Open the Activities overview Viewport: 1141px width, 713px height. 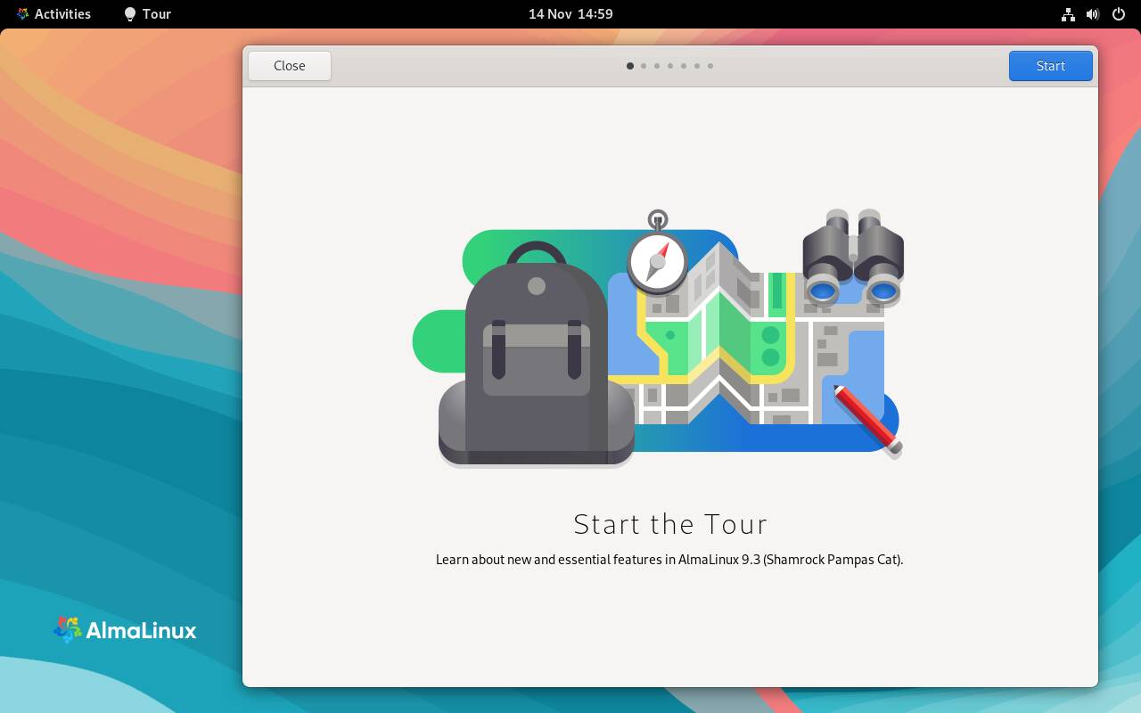pos(53,14)
